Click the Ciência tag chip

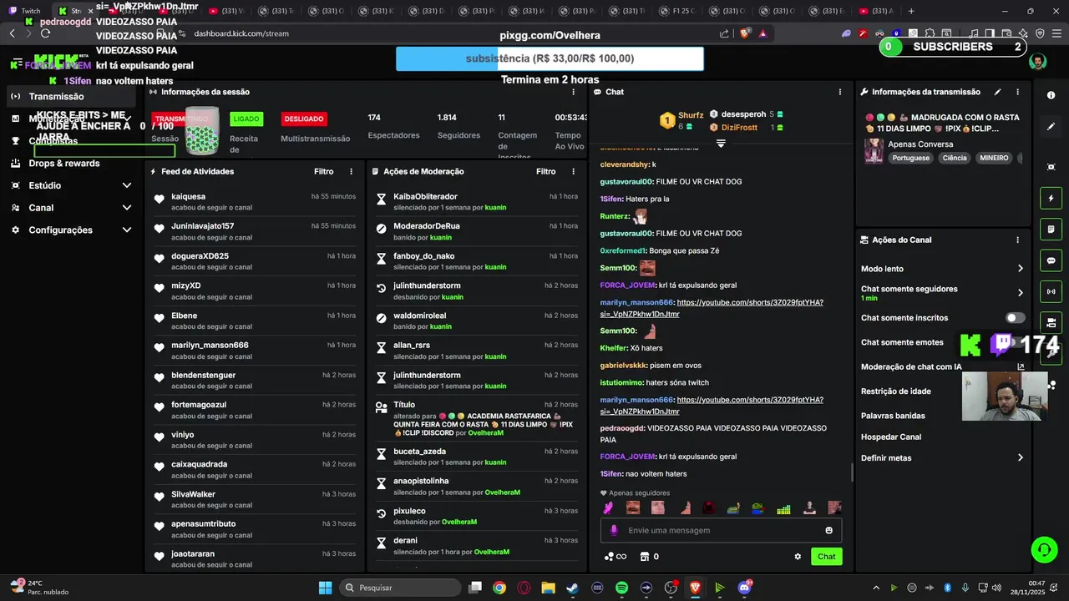pyautogui.click(x=955, y=158)
